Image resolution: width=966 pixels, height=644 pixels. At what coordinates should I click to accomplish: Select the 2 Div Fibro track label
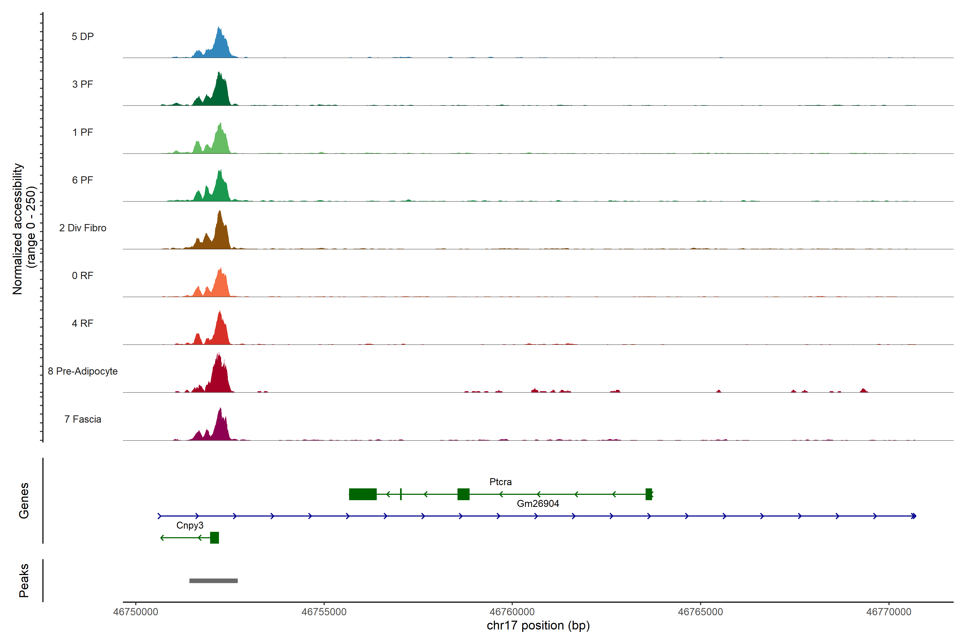coord(83,228)
